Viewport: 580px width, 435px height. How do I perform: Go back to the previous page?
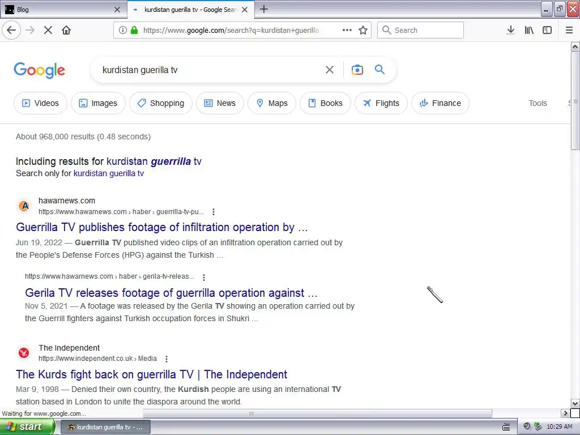click(x=11, y=30)
